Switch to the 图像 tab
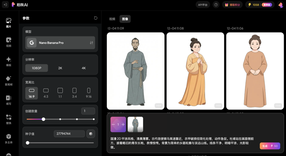The image size is (286, 156). pyautogui.click(x=125, y=19)
